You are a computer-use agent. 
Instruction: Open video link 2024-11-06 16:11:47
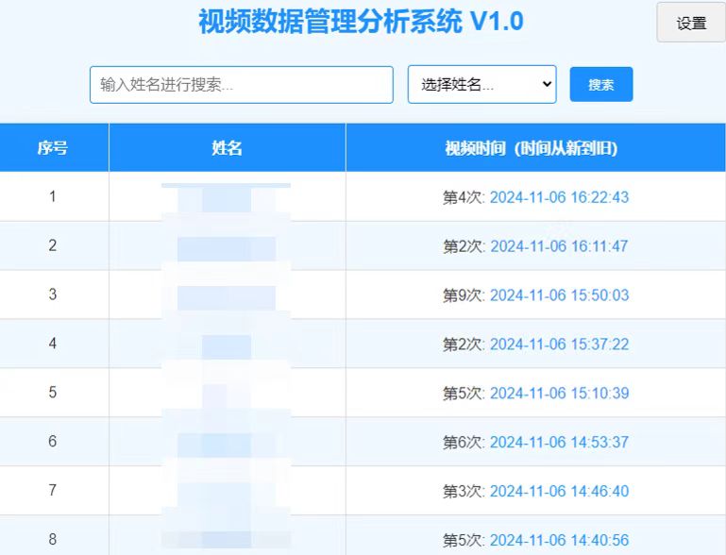[559, 246]
